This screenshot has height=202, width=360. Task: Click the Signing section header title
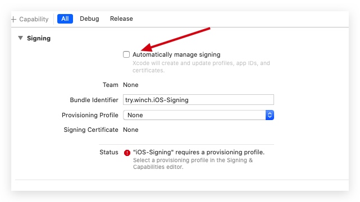39,38
